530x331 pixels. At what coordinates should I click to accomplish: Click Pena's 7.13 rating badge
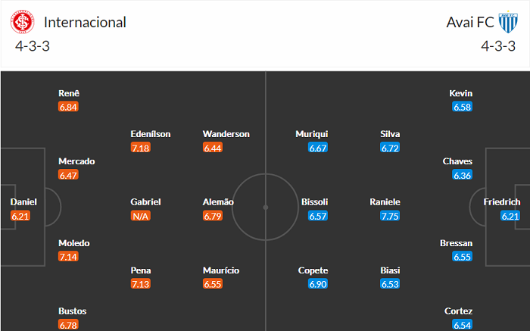[x=140, y=283]
